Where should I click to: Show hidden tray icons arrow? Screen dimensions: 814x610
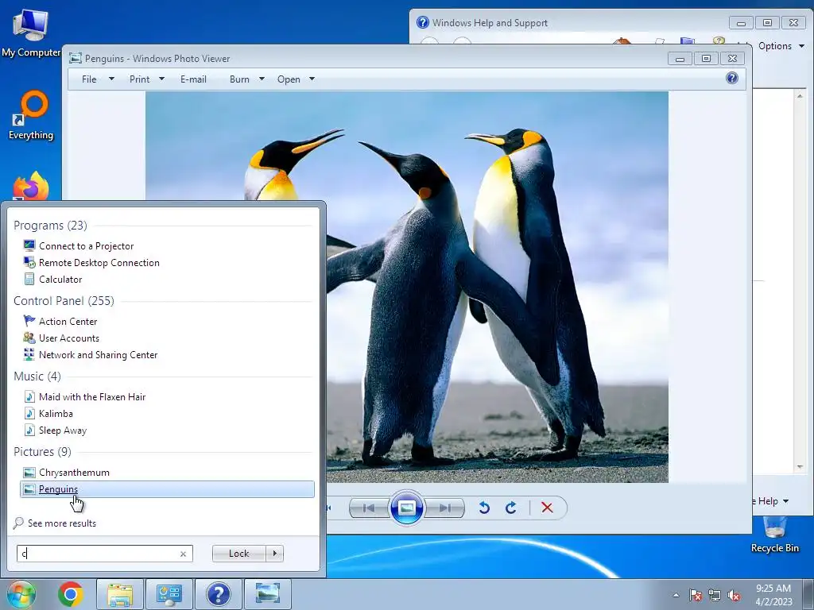point(676,595)
